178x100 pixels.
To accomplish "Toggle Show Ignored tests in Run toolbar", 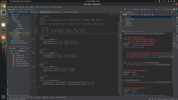I will click(126, 14).
